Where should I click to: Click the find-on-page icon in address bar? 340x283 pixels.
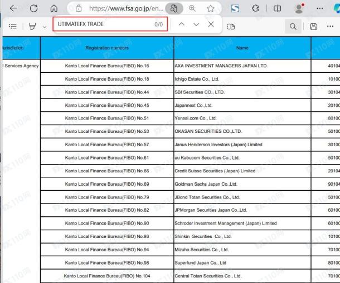tap(174, 8)
